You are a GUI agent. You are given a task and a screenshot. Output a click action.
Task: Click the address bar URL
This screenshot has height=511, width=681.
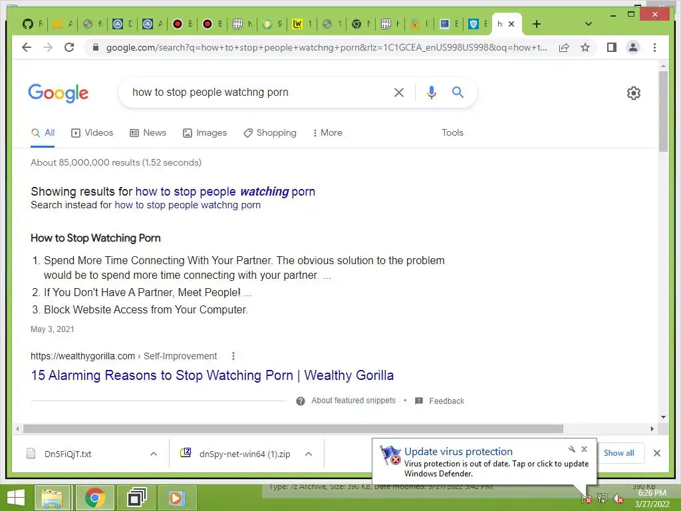tap(326, 47)
